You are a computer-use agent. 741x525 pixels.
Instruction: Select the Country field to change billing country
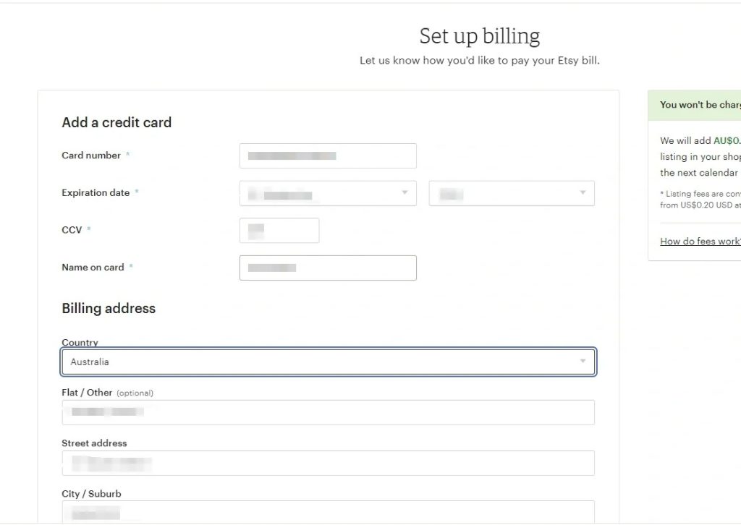(328, 362)
